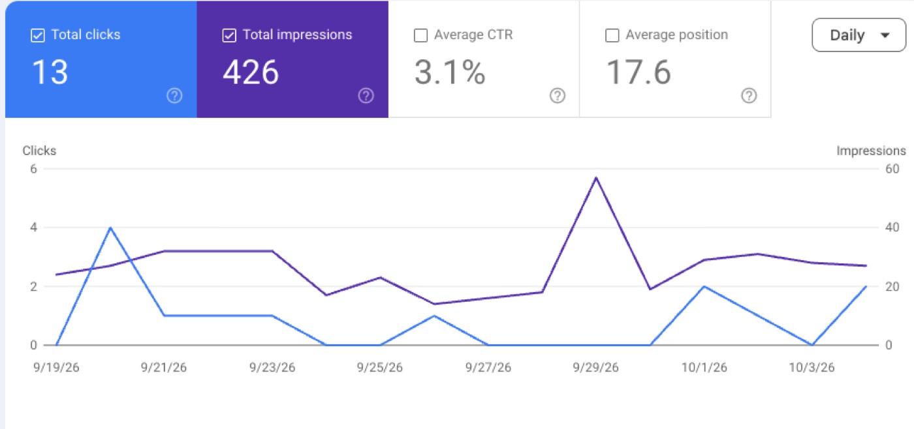The image size is (914, 429).
Task: Select the 3.1% average CTR value
Action: tap(450, 72)
